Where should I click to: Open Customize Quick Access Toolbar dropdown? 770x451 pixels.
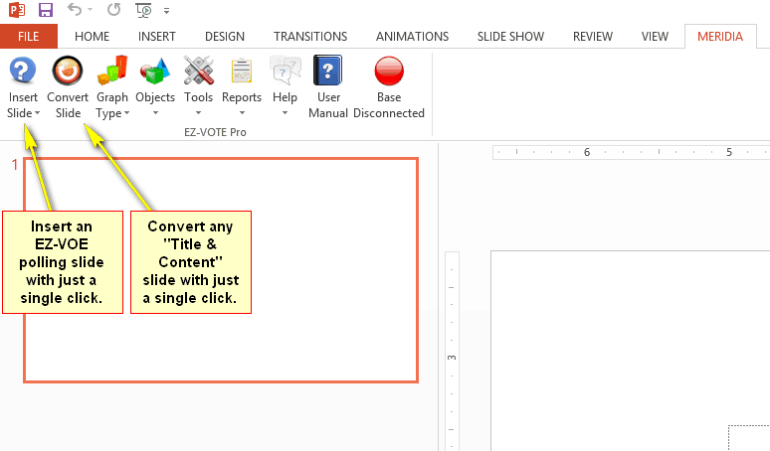coord(167,10)
